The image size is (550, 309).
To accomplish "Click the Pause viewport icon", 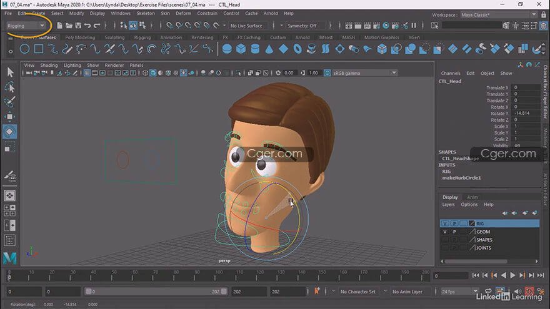I will 413,26.
